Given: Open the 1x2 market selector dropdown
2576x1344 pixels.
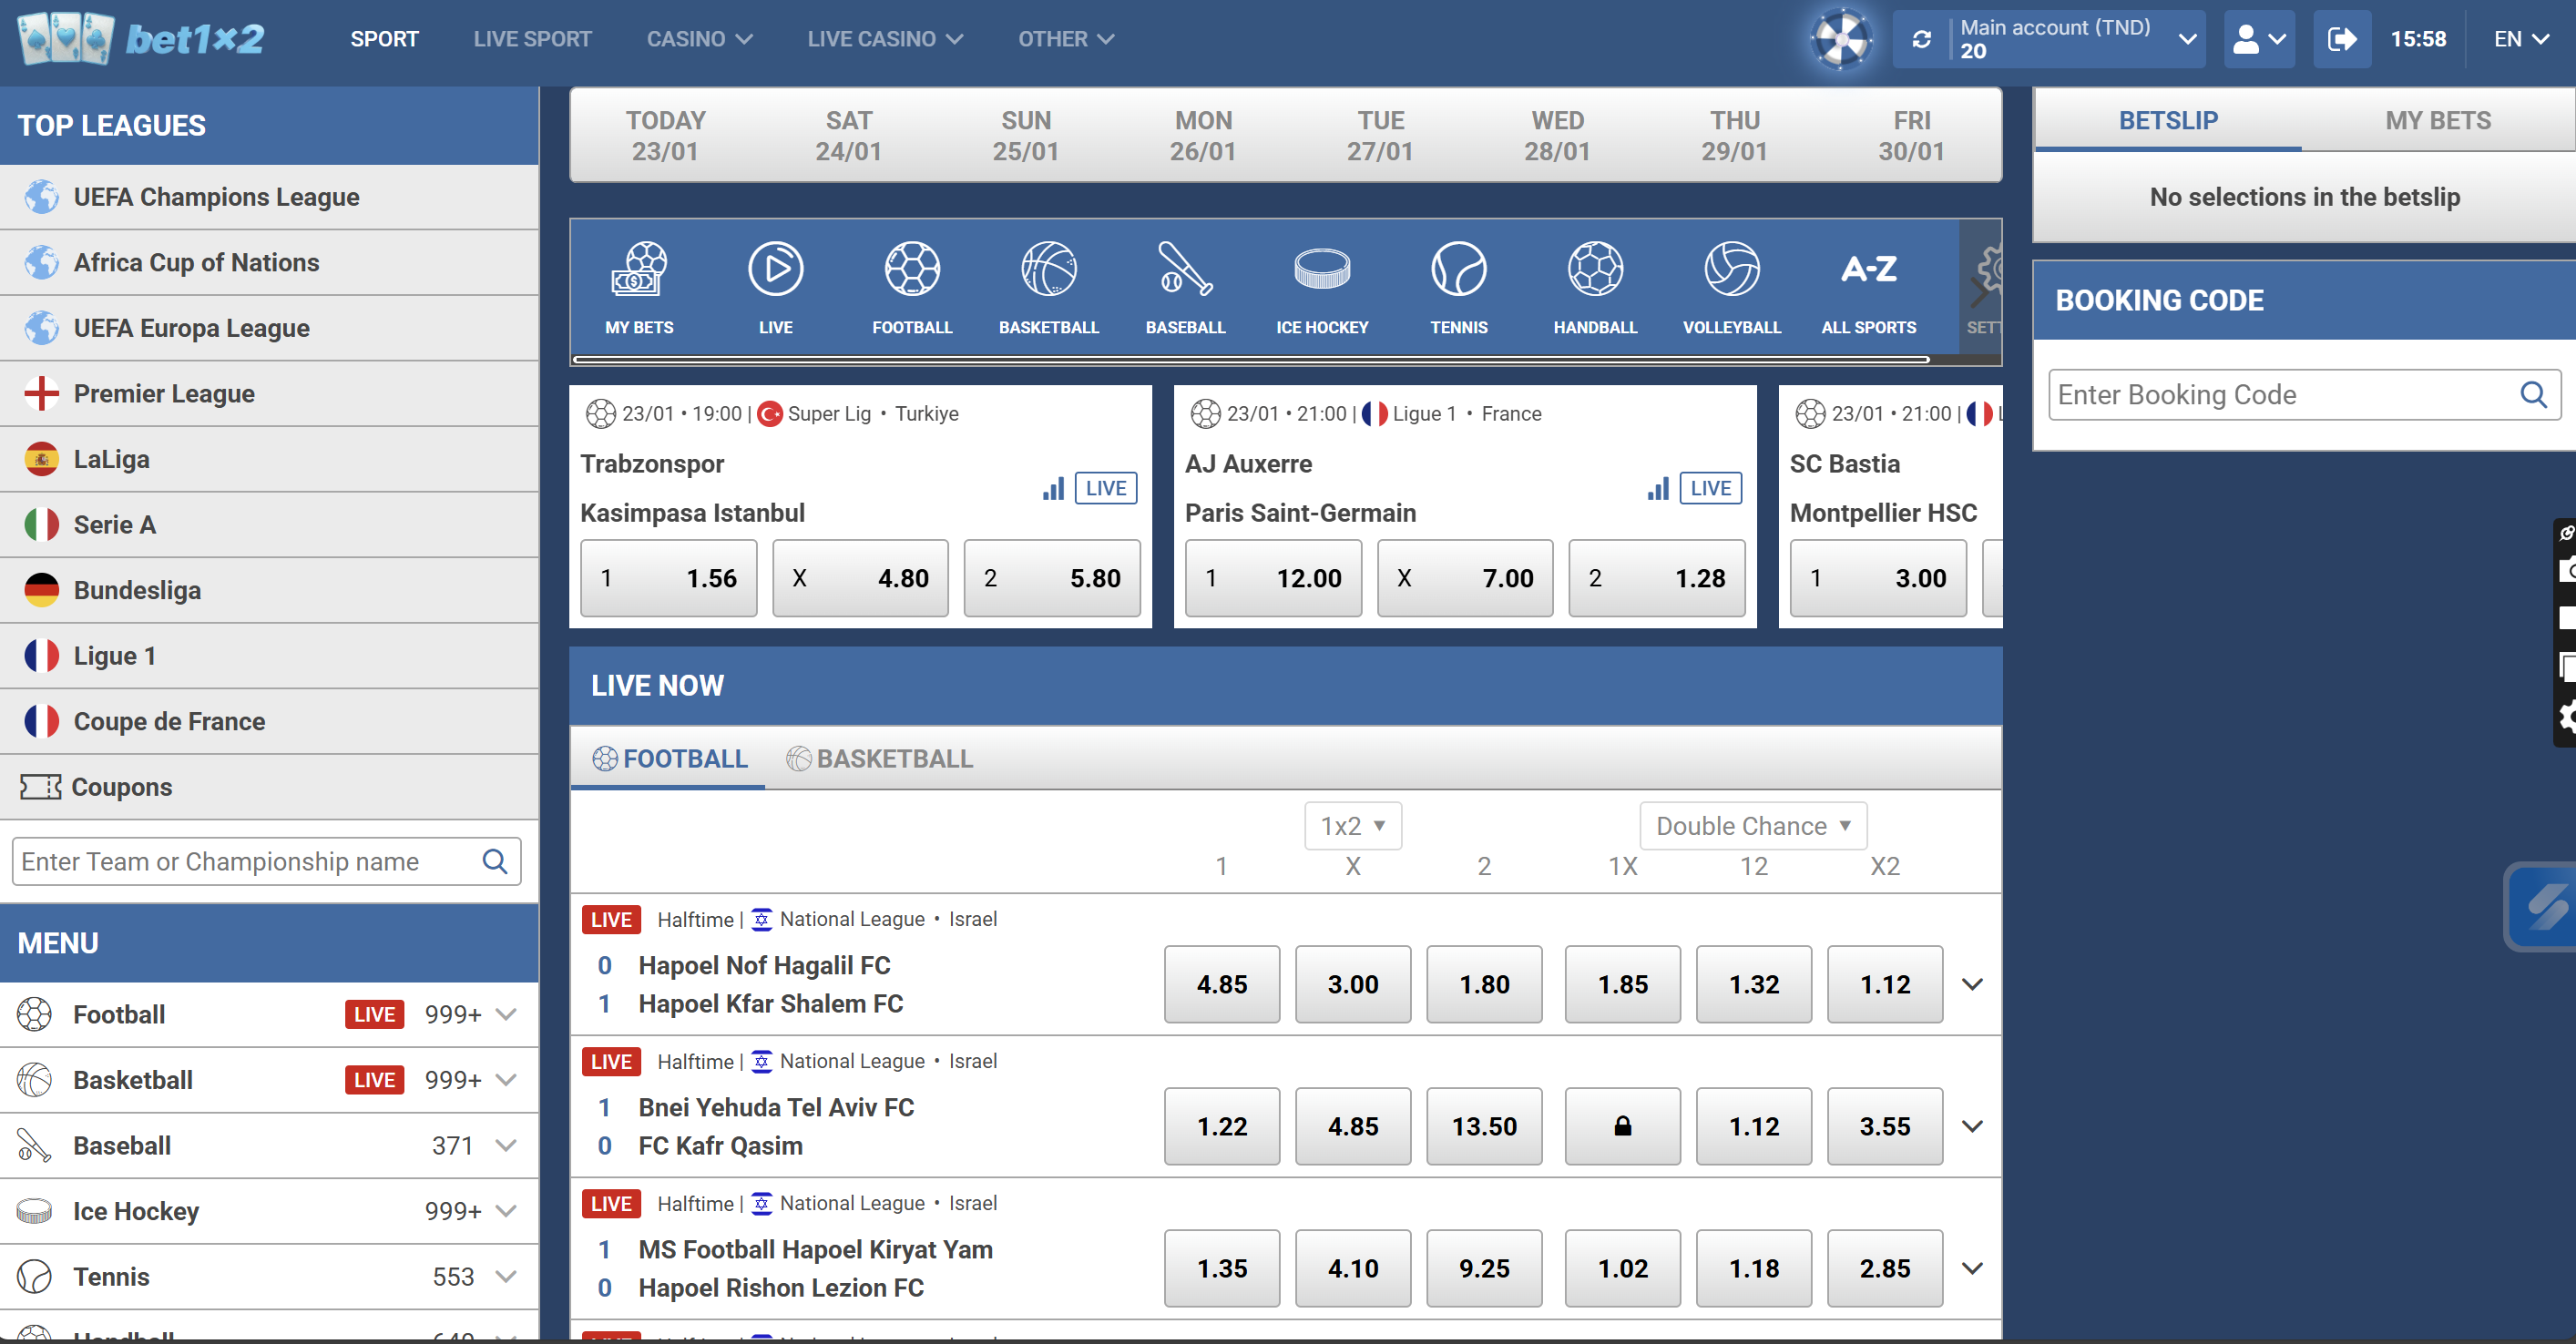Looking at the screenshot, I should tap(1352, 825).
